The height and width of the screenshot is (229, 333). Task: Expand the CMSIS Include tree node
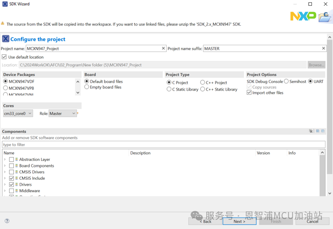pos(5,178)
